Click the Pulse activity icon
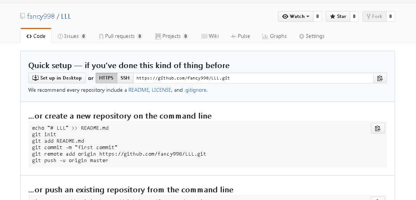Screen dimensions: 416x200 [x=233, y=36]
